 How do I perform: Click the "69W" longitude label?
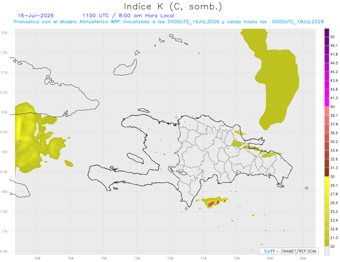[269, 258]
